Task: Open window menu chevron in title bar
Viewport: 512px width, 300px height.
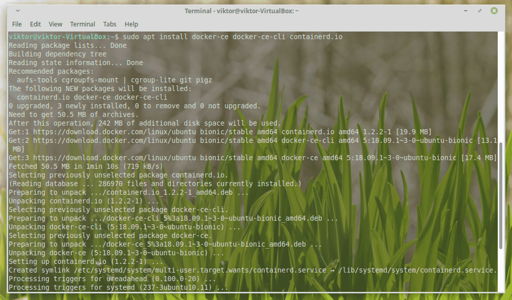Action: tap(18, 11)
